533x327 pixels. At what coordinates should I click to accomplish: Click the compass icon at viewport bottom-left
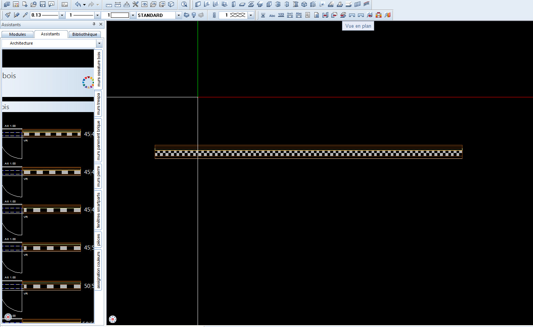[x=113, y=319]
